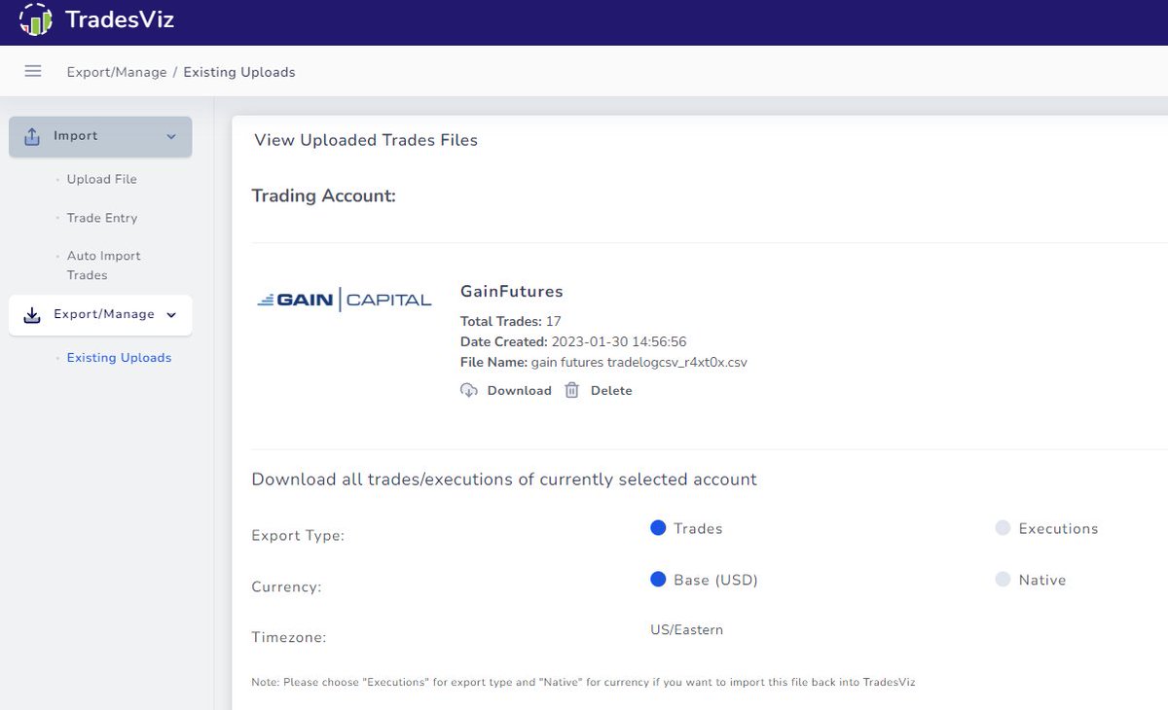The width and height of the screenshot is (1168, 710).
Task: Click the TradesViz brand name
Action: [120, 19]
